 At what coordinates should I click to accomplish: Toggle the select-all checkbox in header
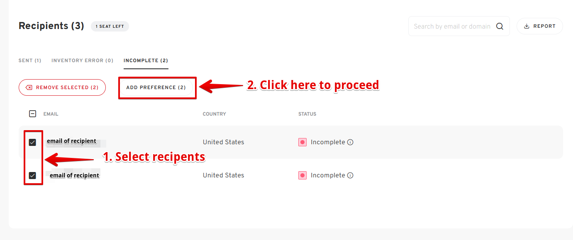[33, 114]
